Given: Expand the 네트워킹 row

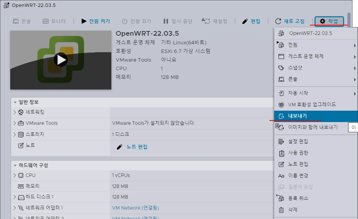Looking at the screenshot, I should click(15, 112).
